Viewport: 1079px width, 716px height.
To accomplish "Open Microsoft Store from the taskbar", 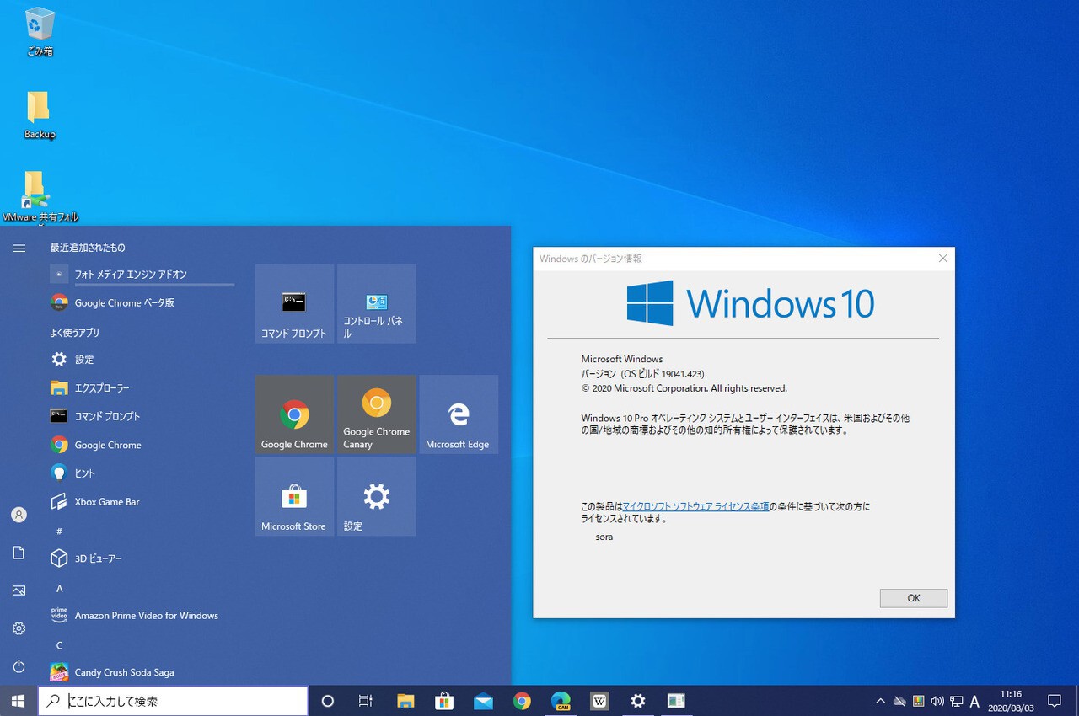I will [x=444, y=701].
